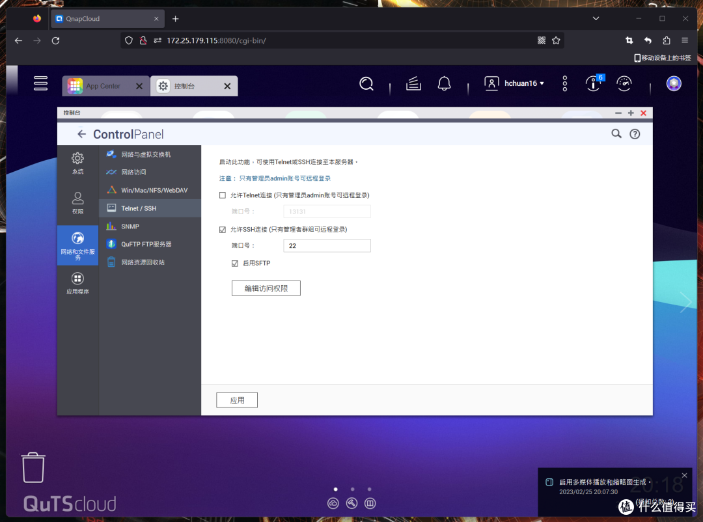Click 编辑访问权限 button

coord(266,288)
